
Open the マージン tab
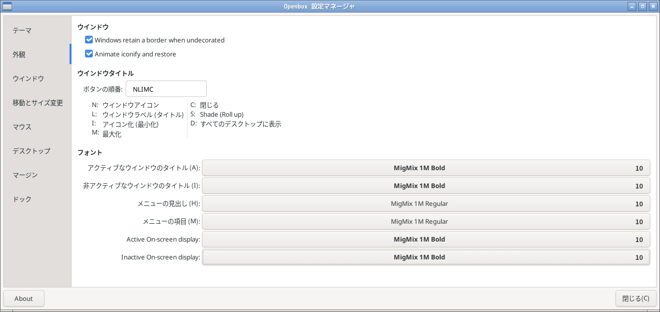pos(37,175)
